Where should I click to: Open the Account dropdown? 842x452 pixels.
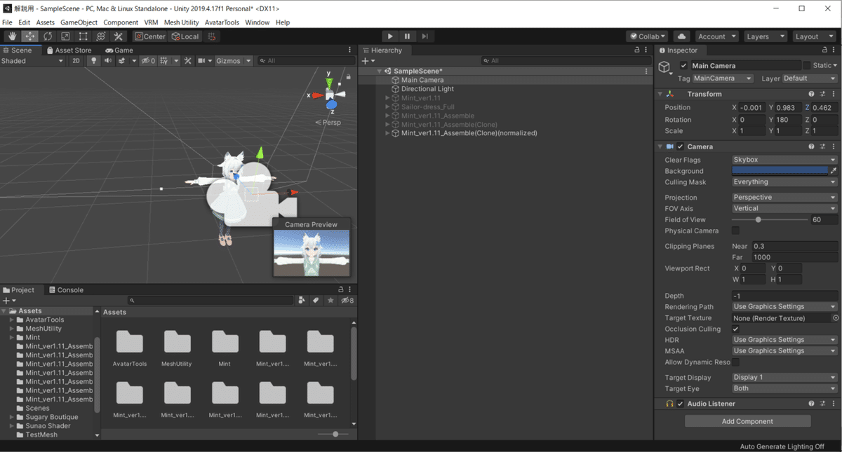[x=716, y=36]
